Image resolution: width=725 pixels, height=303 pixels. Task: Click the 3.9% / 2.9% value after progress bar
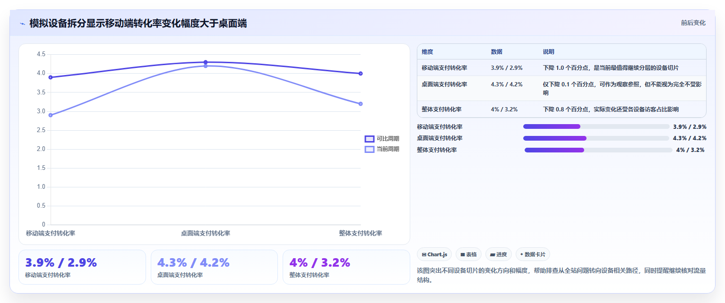point(690,126)
